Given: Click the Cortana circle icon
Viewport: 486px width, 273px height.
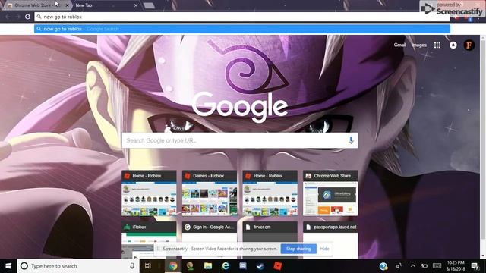Looking at the screenshot, I should (24, 266).
